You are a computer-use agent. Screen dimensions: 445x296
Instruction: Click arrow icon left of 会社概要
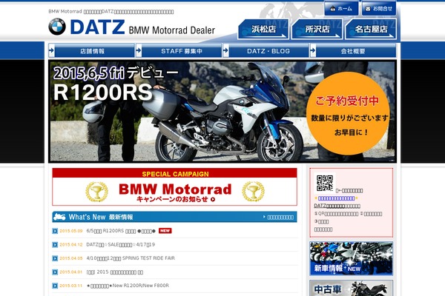[x=313, y=51]
